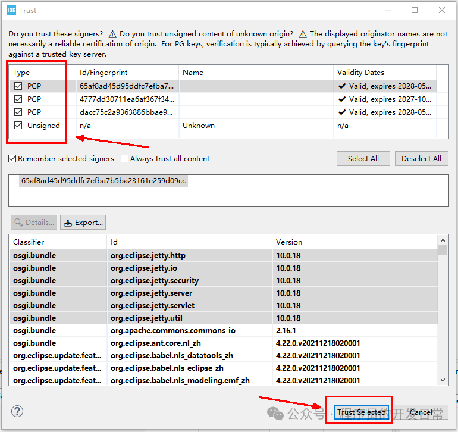Uncheck the Unsigned content checkbox
This screenshot has width=458, height=432.
pyautogui.click(x=18, y=126)
